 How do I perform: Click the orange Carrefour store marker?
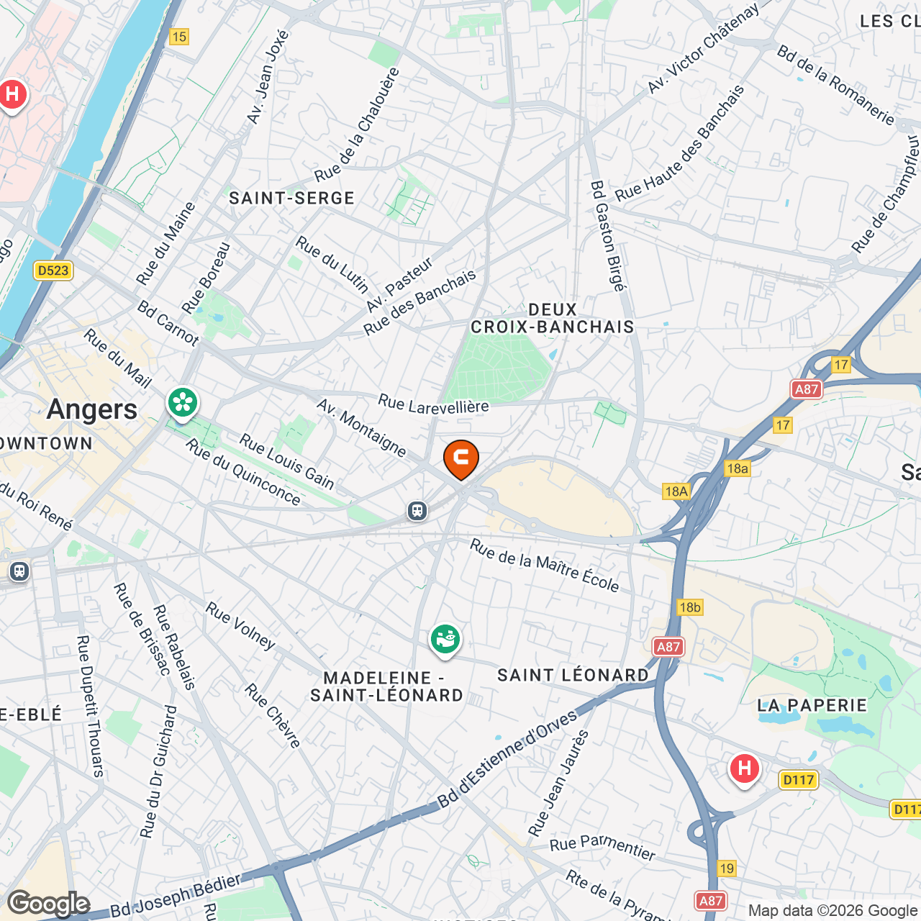461,459
